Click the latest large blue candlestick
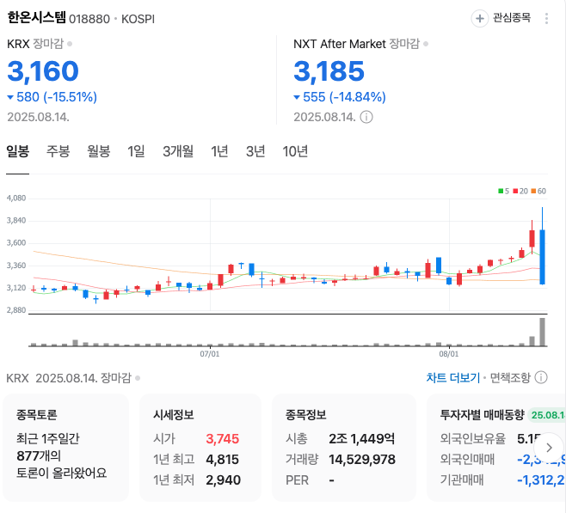The image size is (566, 513). click(x=542, y=257)
